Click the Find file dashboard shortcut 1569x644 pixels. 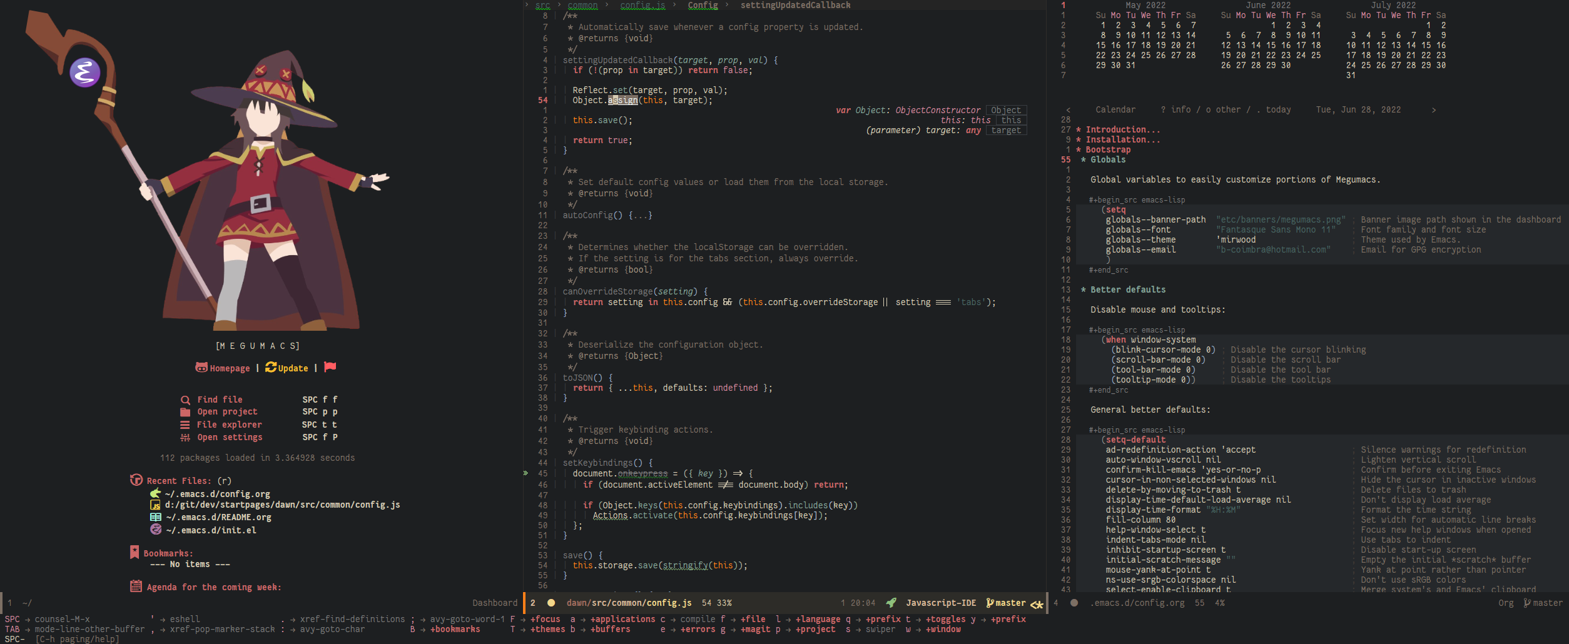pyautogui.click(x=220, y=400)
